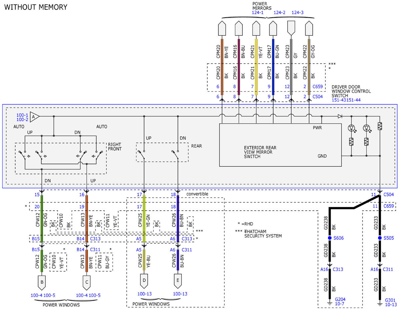Image resolution: width=400 pixels, height=309 pixels.
Task: Click the connector A arrow symbol
Action: point(34,116)
